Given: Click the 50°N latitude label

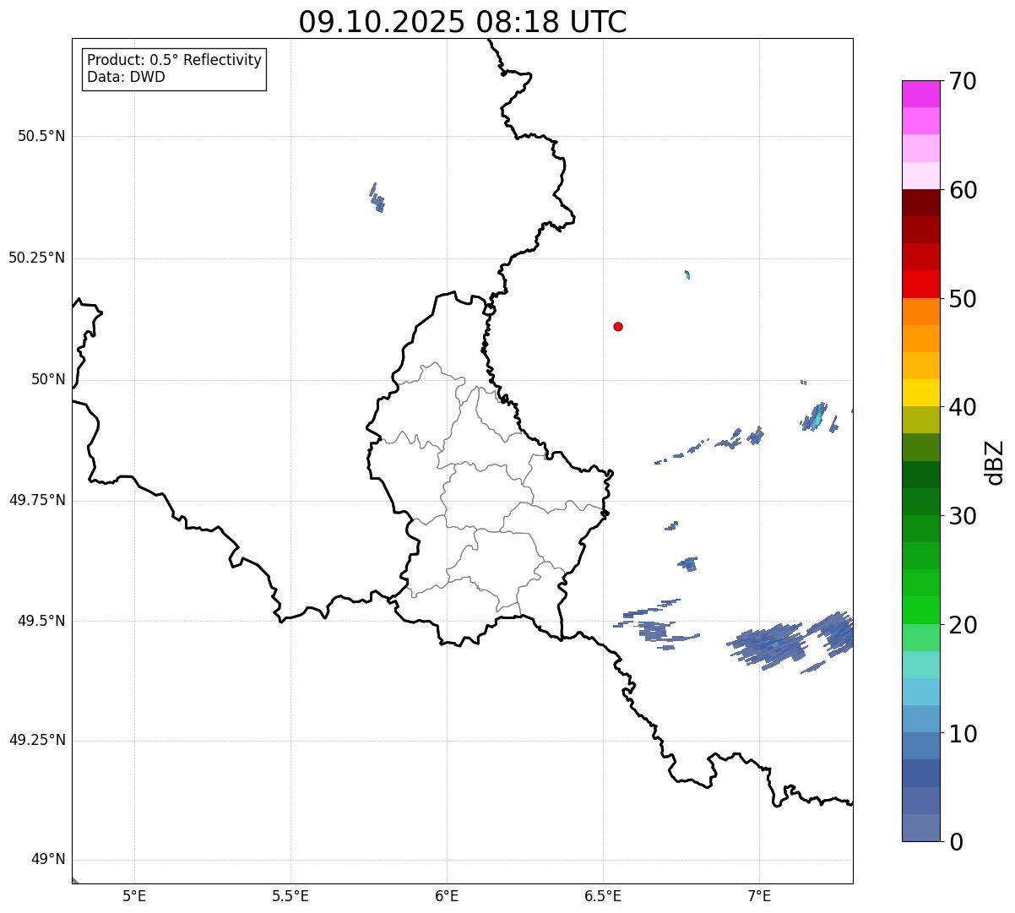Looking at the screenshot, I should (48, 379).
